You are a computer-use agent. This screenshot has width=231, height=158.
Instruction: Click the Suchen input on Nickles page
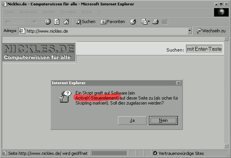pyautogui.click(x=204, y=49)
